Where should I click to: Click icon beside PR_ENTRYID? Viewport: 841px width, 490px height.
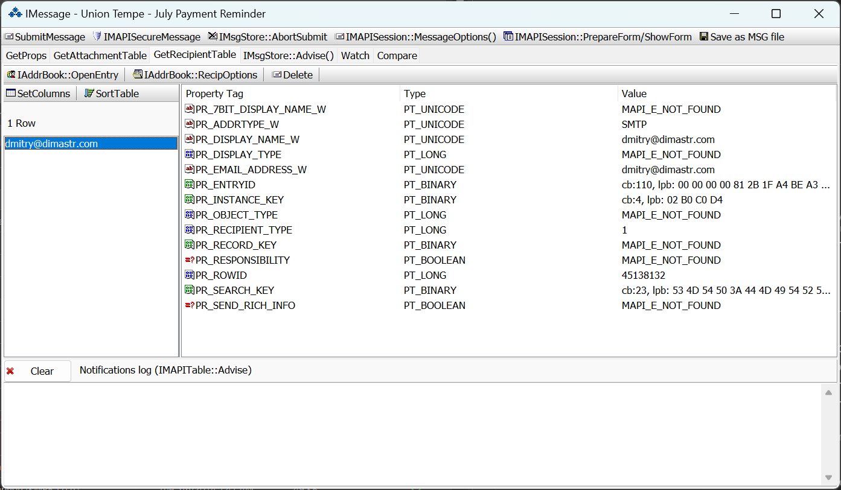click(x=190, y=185)
